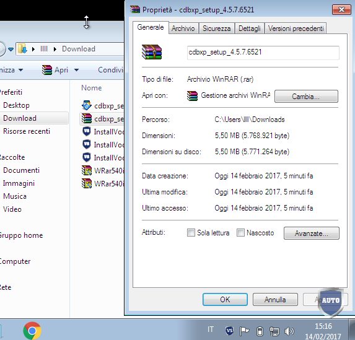Open Video library in sidebar

click(x=12, y=209)
